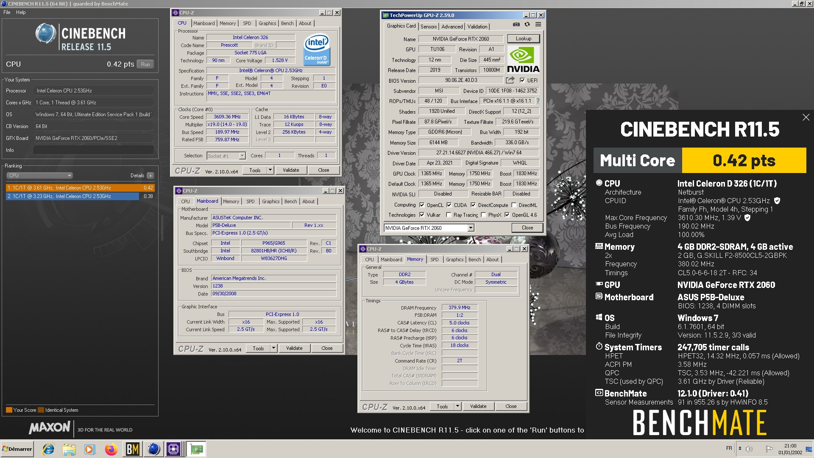Viewport: 814px width, 458px height.
Task: Toggle the DirectML checkbox in GPU-Z
Action: [514, 205]
